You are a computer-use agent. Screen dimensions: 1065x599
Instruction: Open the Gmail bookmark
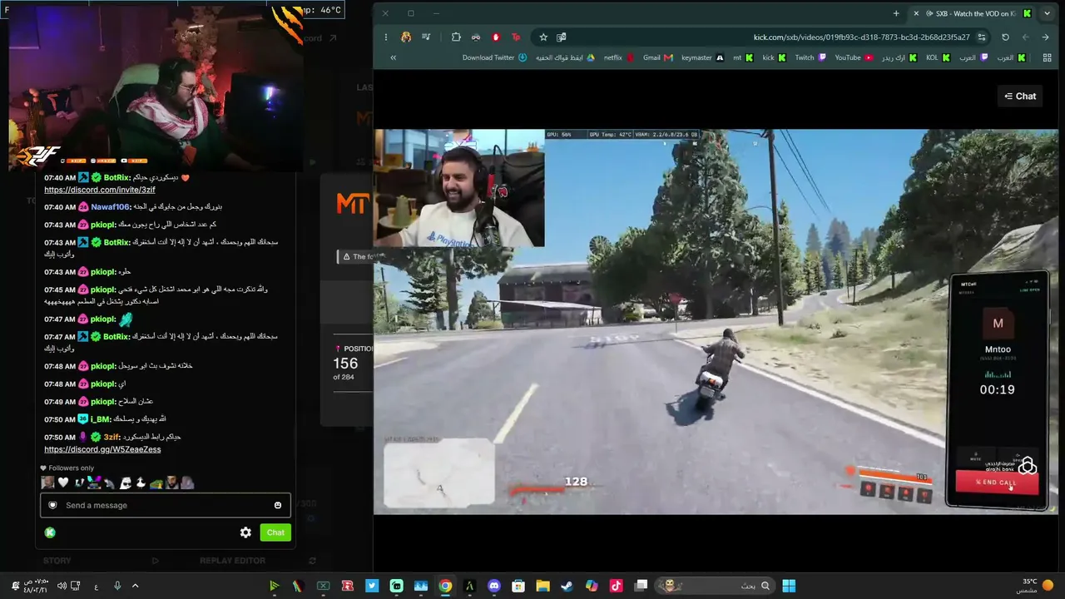coord(657,57)
